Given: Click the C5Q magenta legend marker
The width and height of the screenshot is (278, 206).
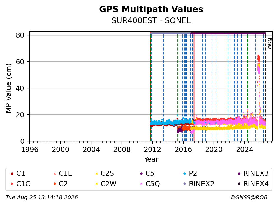Looking at the screenshot, I should point(141,184).
